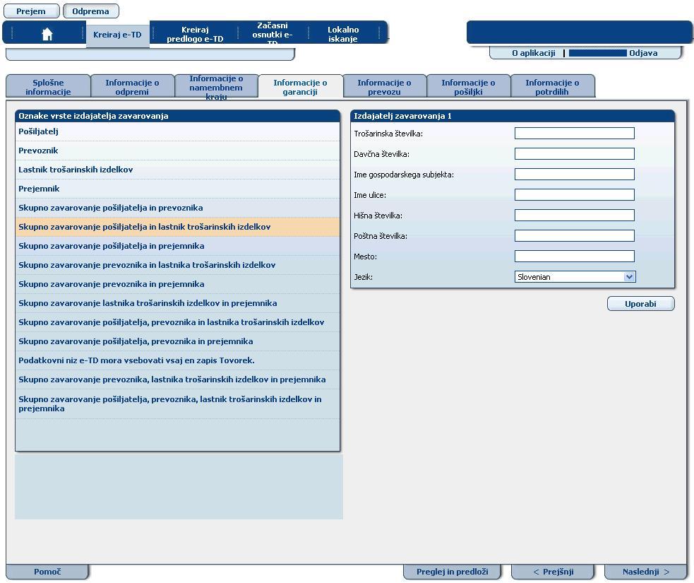The width and height of the screenshot is (694, 583).
Task: Select Skupno zavarovanje pošiljatelja in lastnik trošarinskih izdelkov
Action: tap(177, 227)
